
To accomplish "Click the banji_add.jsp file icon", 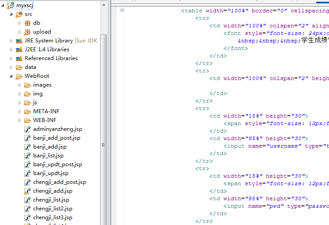I will [27, 147].
